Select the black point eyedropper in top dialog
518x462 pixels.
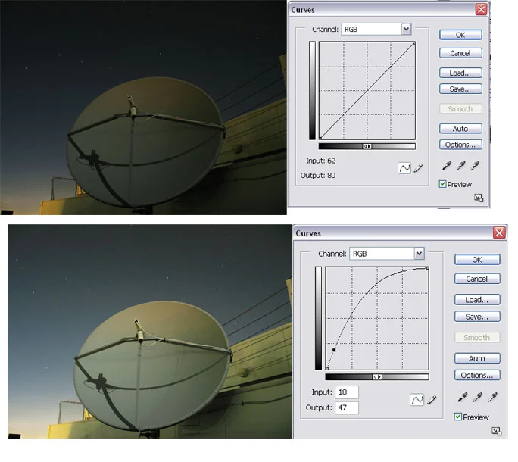point(445,166)
